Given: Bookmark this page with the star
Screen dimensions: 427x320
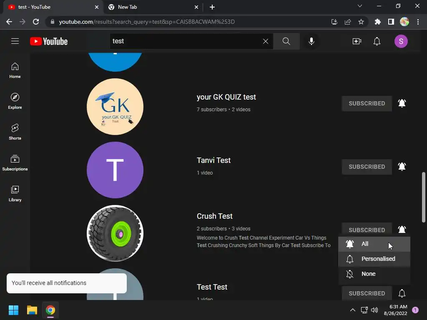Looking at the screenshot, I should pyautogui.click(x=361, y=22).
